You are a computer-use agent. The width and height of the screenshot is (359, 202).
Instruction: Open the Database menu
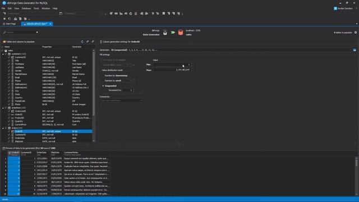coord(26,8)
